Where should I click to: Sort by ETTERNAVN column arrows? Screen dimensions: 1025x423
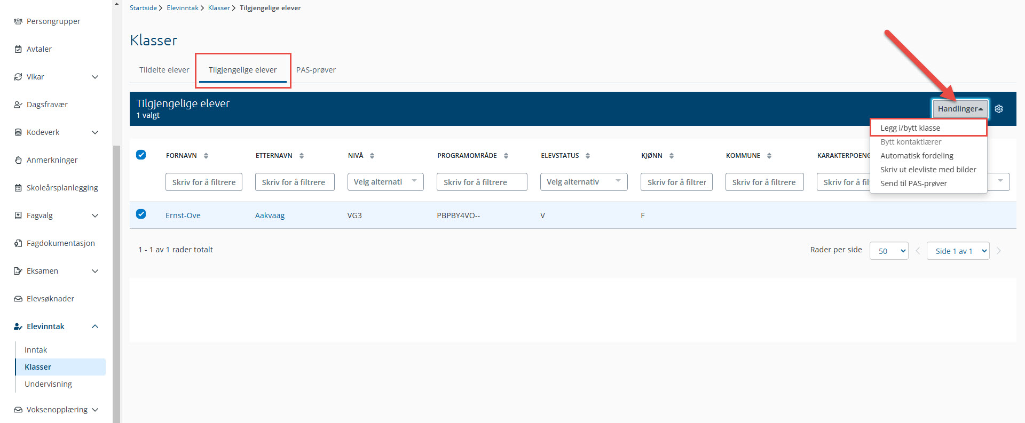coord(302,156)
